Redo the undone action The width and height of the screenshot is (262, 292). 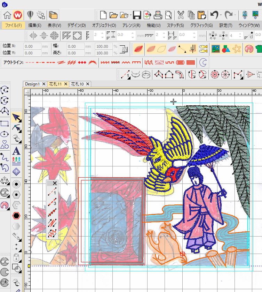click(228, 15)
